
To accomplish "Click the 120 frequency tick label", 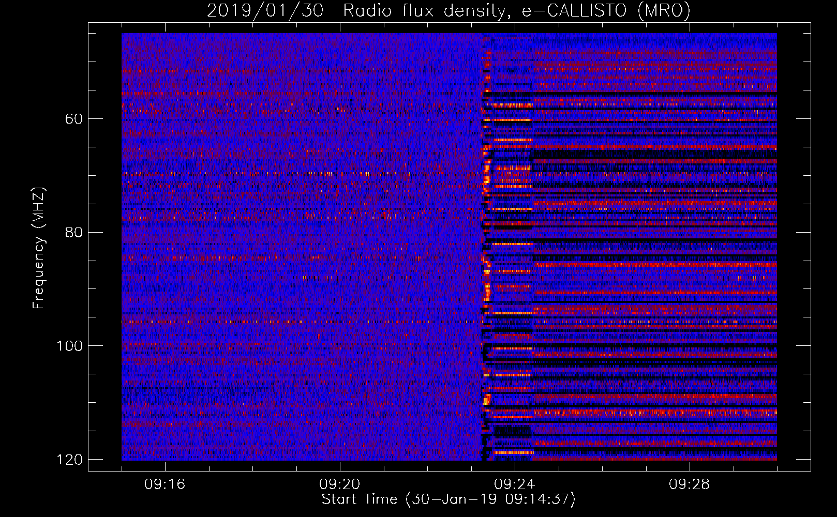I will coord(69,460).
